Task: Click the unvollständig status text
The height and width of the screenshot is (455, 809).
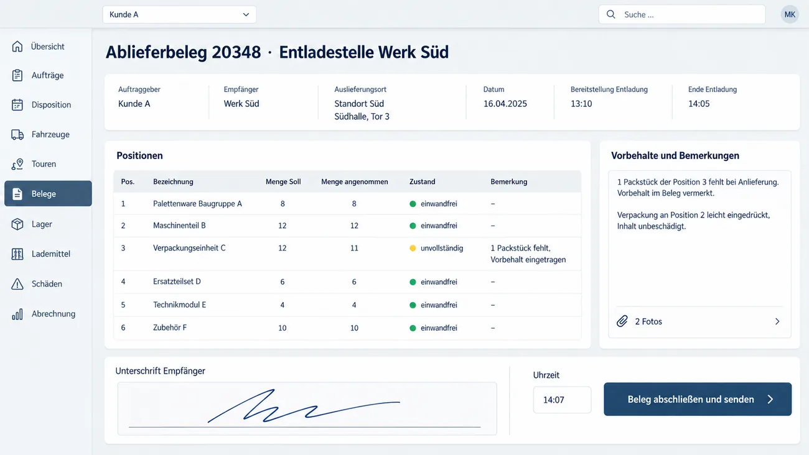Action: click(442, 248)
